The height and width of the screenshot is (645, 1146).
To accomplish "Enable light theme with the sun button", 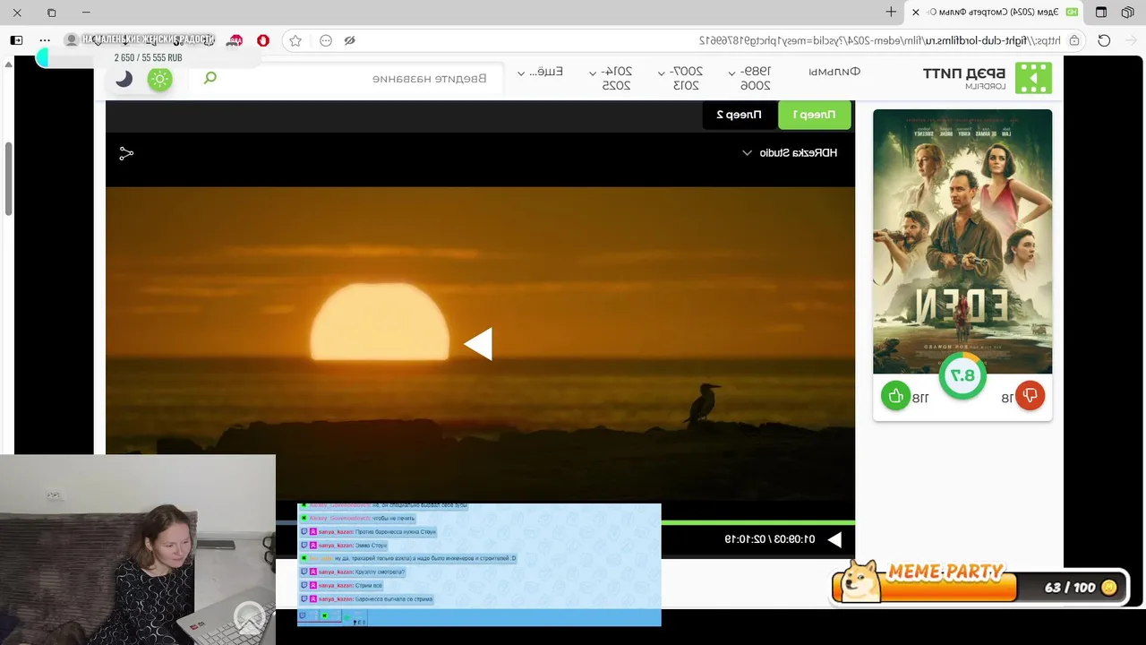I will coord(159,79).
